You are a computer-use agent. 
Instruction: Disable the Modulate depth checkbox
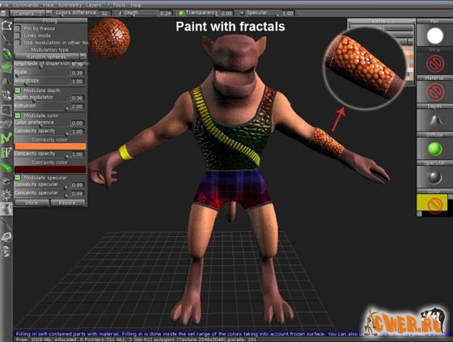18,91
